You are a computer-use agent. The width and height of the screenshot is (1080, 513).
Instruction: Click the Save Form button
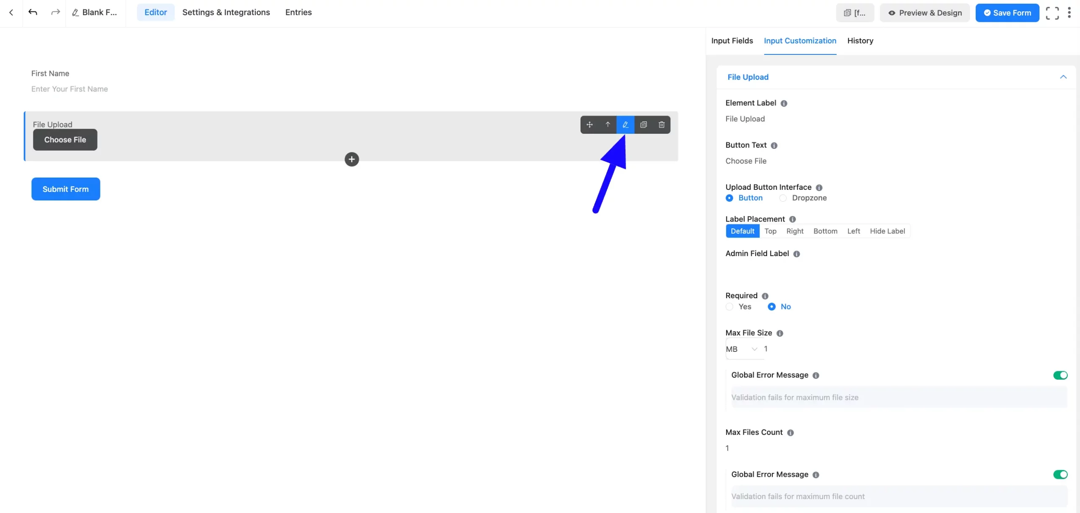[x=1007, y=13]
